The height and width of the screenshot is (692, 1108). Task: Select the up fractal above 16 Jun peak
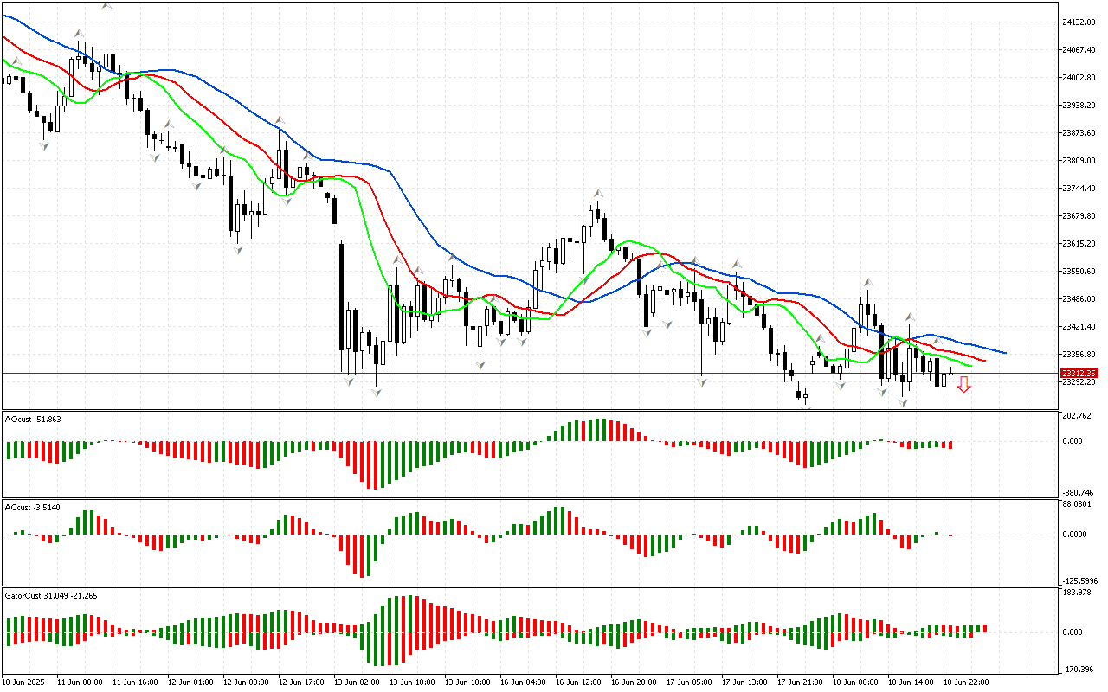pos(596,193)
